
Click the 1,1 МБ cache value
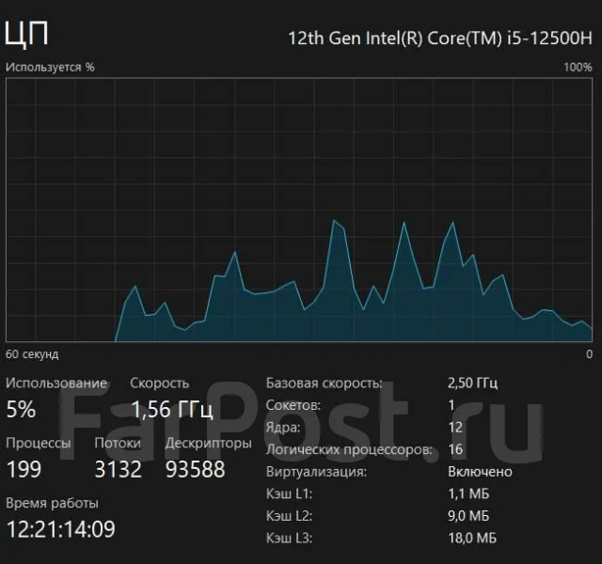click(x=468, y=493)
